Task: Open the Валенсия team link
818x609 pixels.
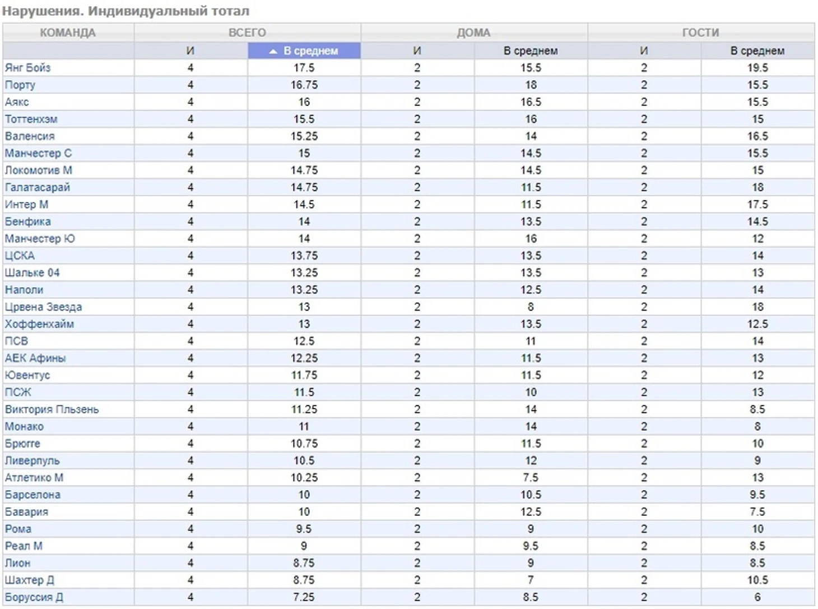Action: point(30,136)
